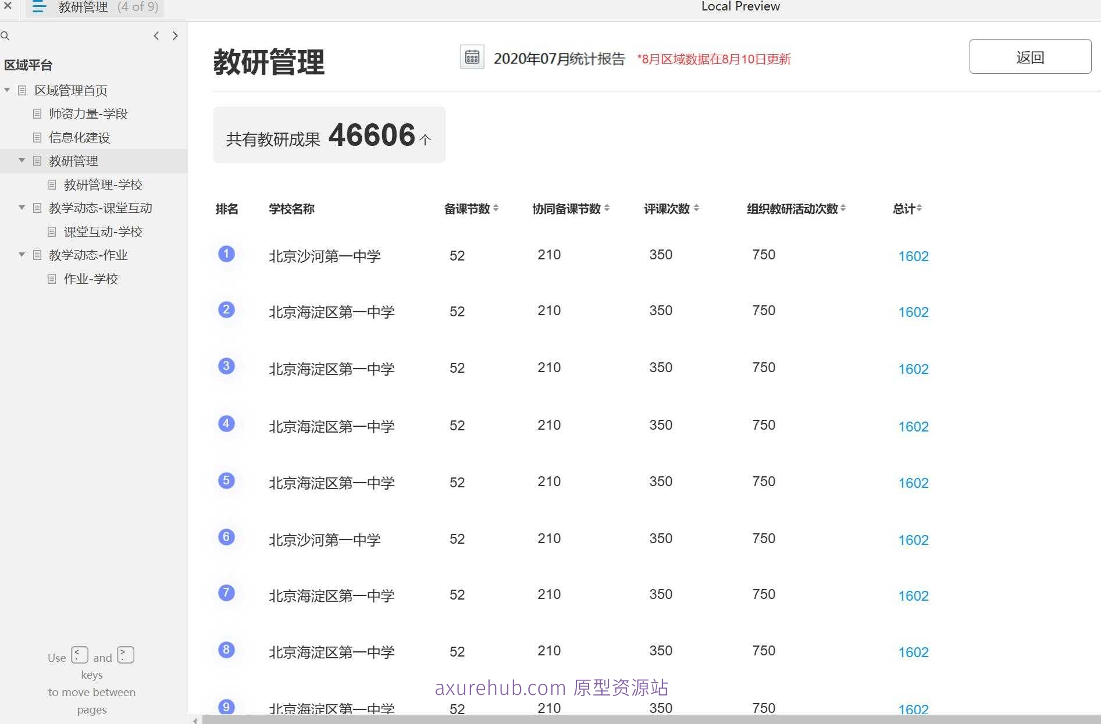1101x724 pixels.
Task: Click rank badge number 7
Action: [x=226, y=593]
